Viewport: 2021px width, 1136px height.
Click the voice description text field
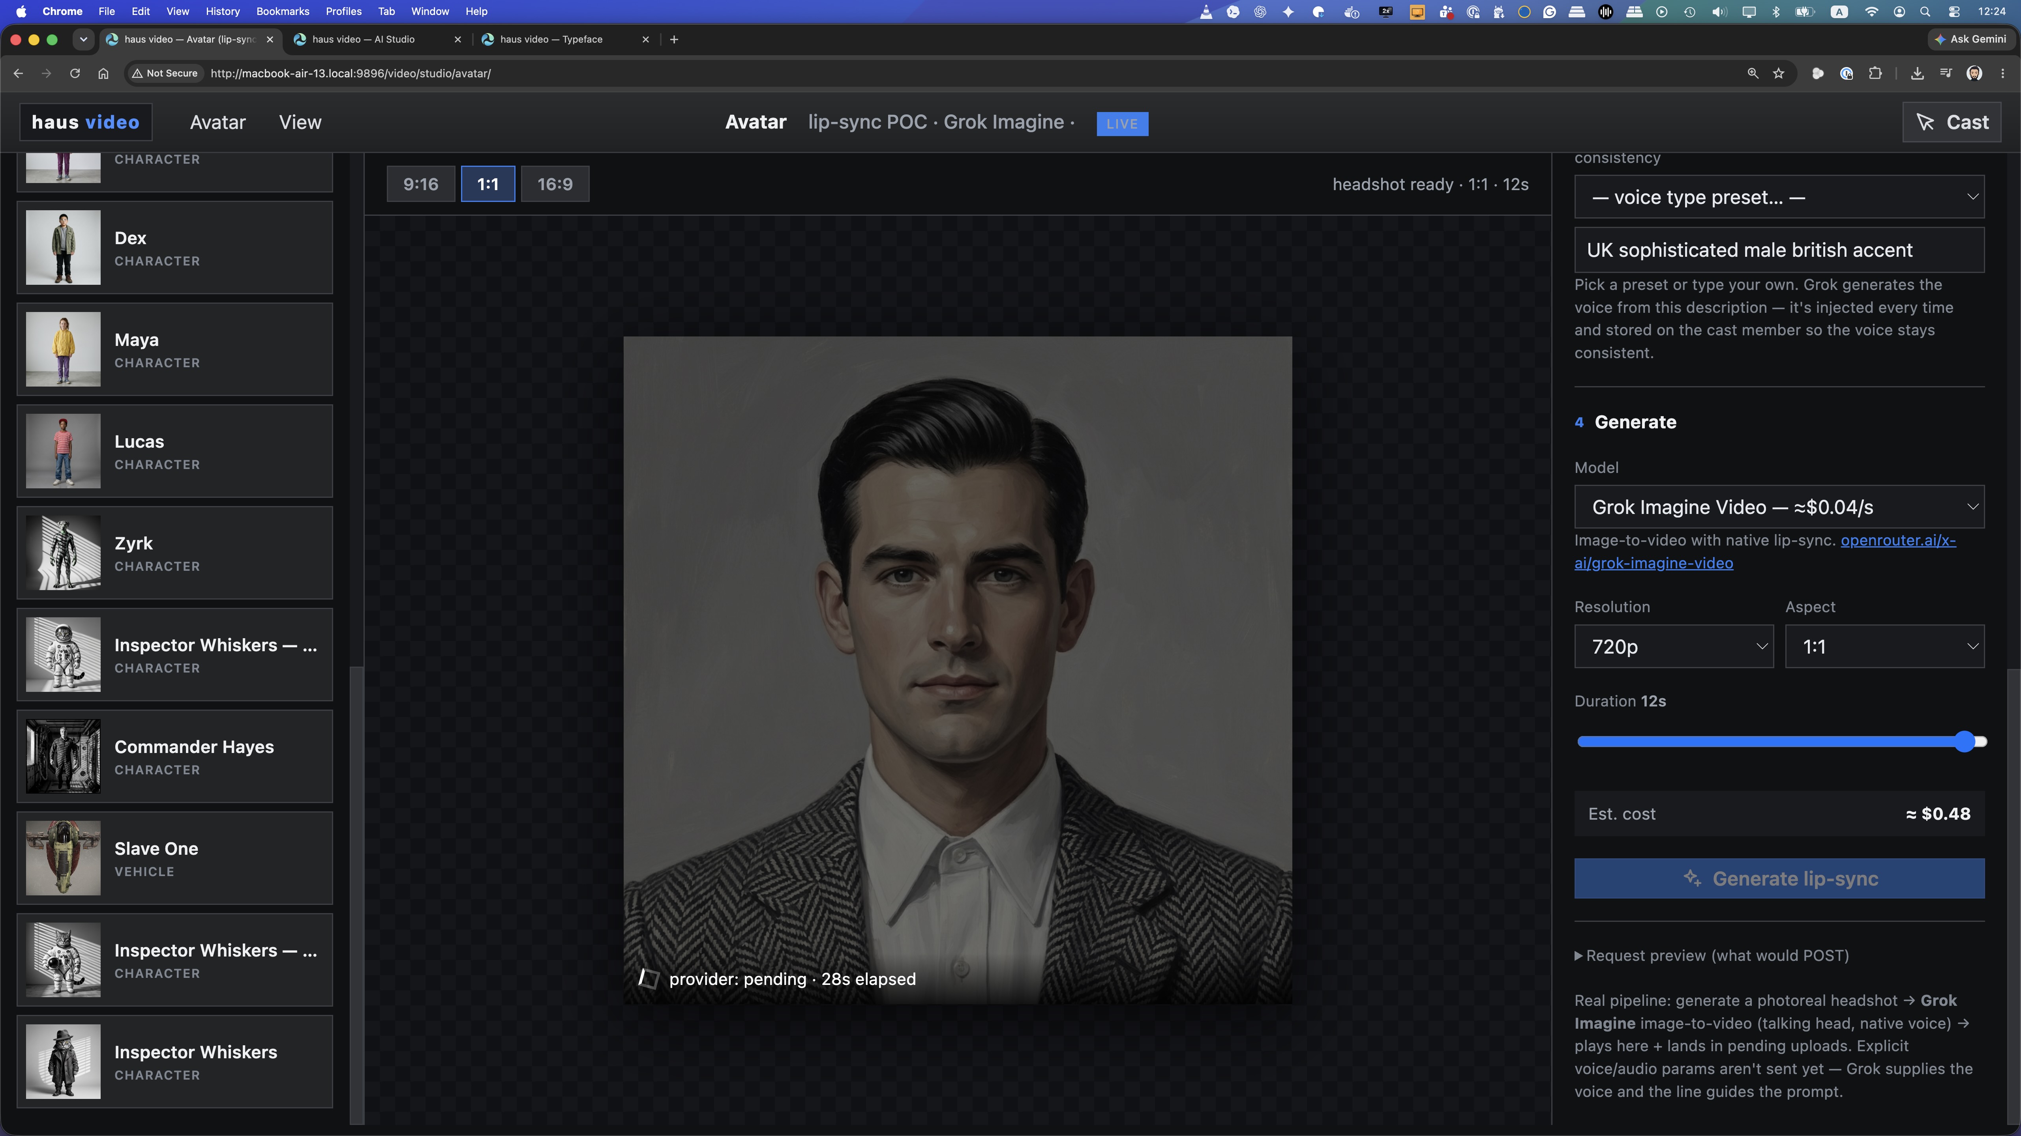(x=1779, y=250)
